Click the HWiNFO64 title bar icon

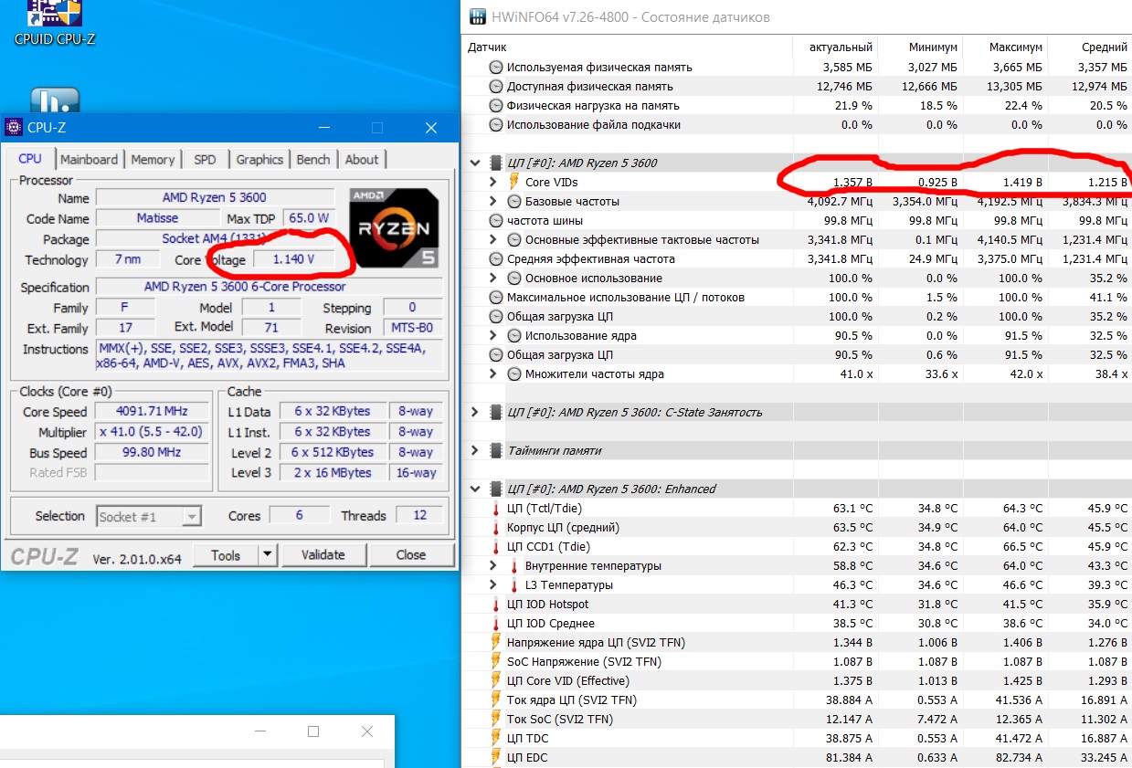(x=477, y=17)
